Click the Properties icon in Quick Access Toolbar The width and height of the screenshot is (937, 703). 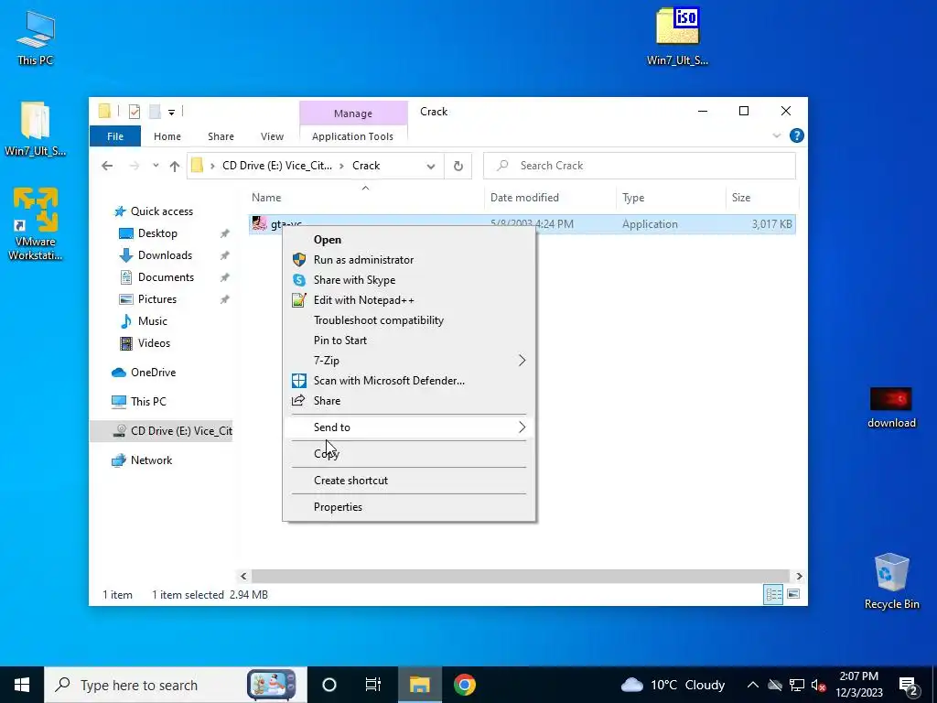click(x=135, y=111)
